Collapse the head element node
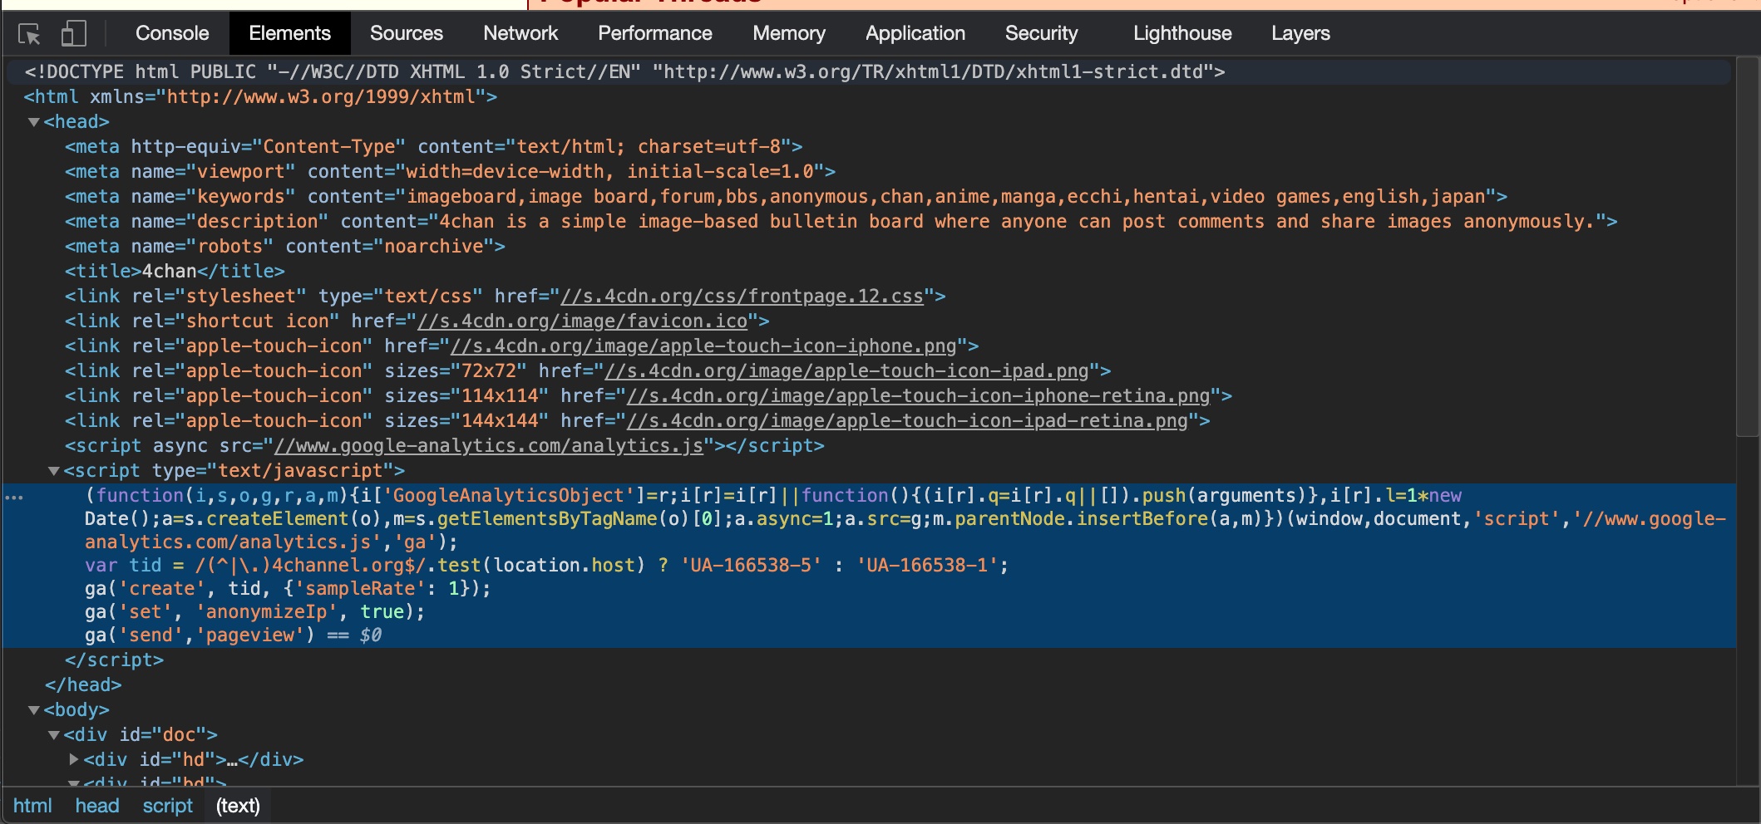Screen dimensions: 1761x824 click(x=34, y=122)
